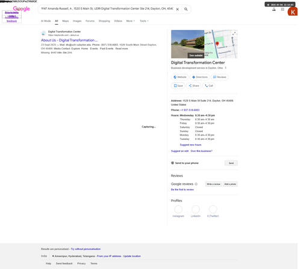This screenshot has width=301, height=269.
Task: Open the K account avatar
Action: pyautogui.click(x=293, y=12)
